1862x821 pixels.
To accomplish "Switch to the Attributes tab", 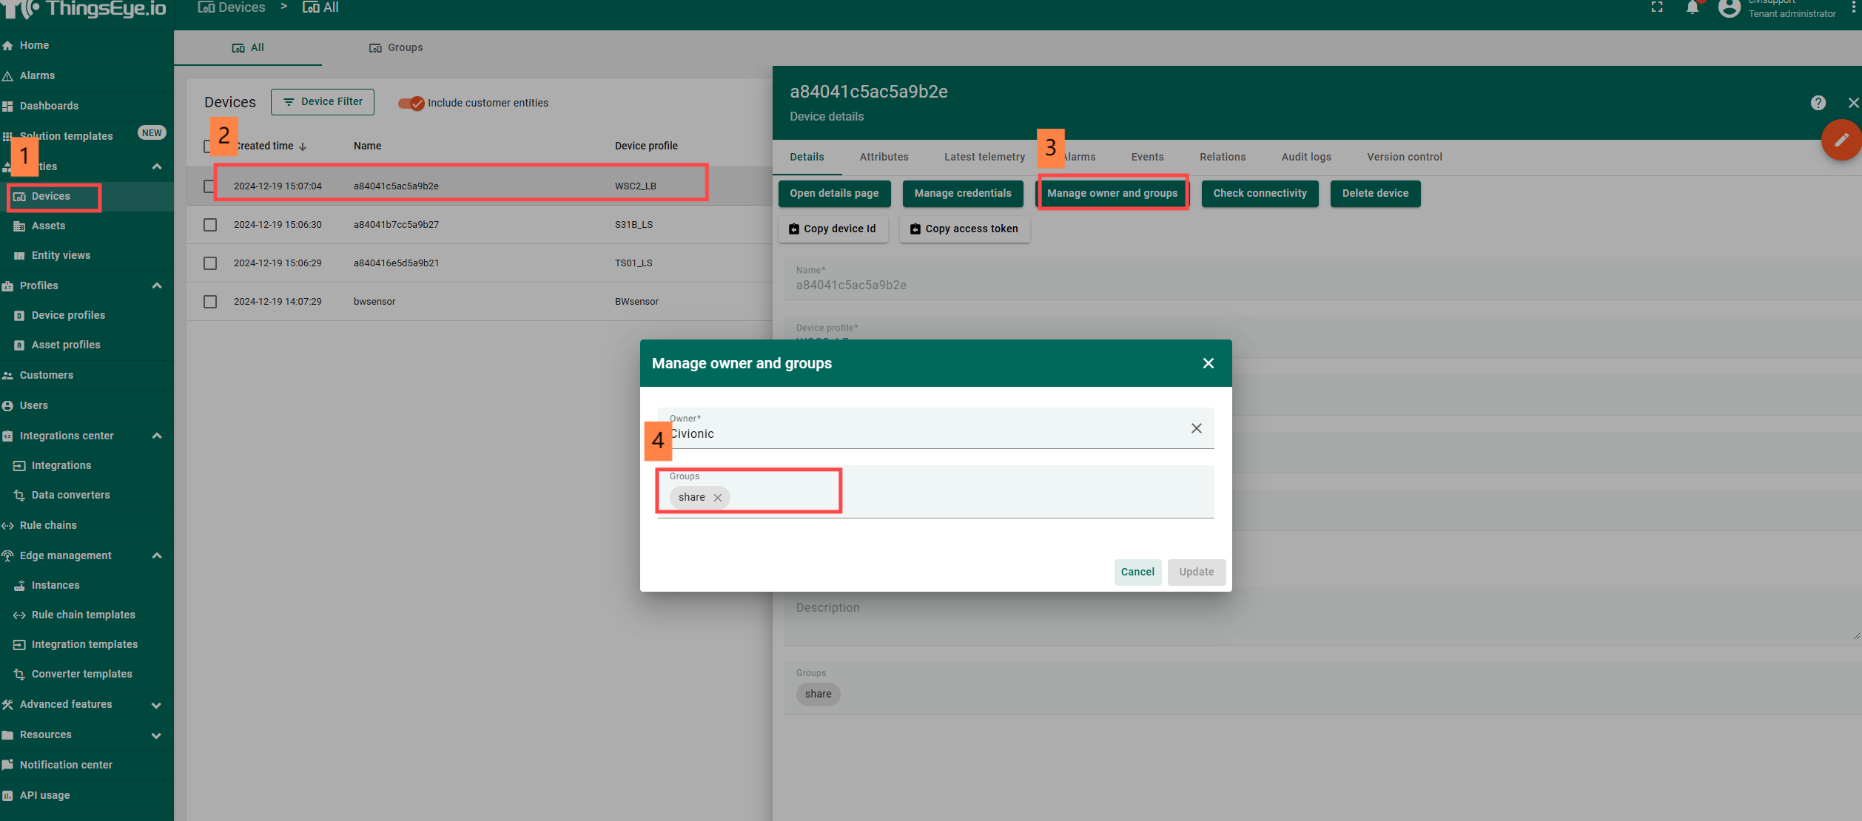I will pos(884,157).
